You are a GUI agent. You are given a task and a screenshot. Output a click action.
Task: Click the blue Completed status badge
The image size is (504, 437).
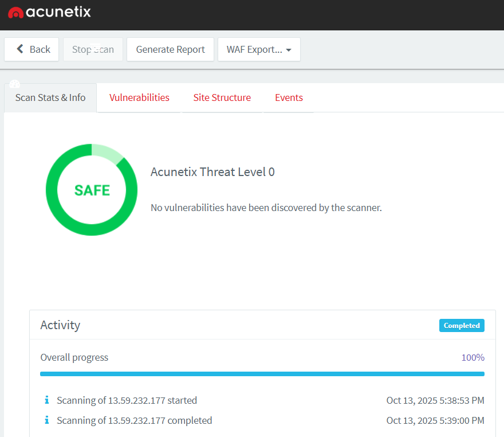[462, 325]
